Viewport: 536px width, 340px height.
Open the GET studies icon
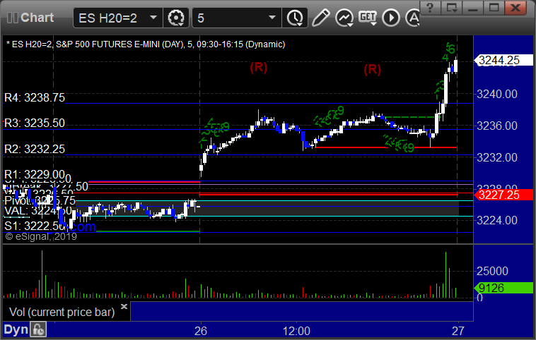368,18
